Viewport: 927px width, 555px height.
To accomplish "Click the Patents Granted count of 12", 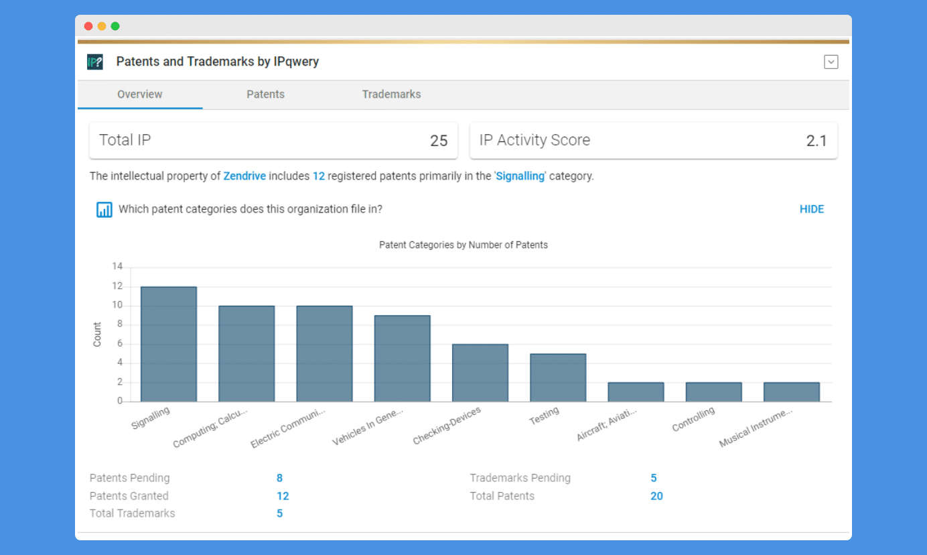I will click(283, 496).
